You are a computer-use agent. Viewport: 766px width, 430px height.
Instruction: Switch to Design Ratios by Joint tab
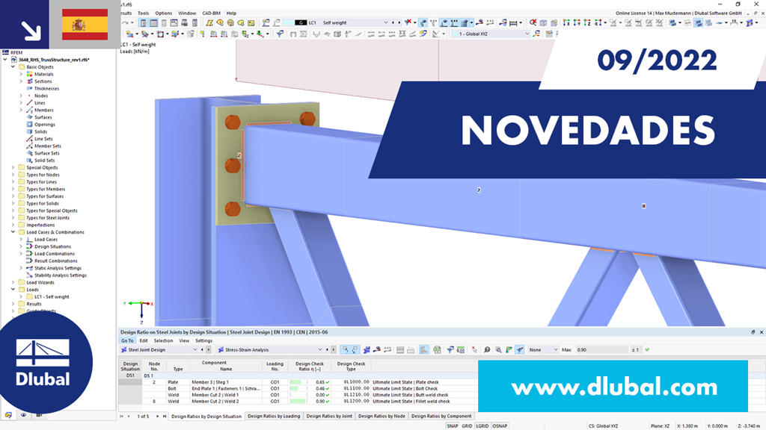click(x=329, y=416)
